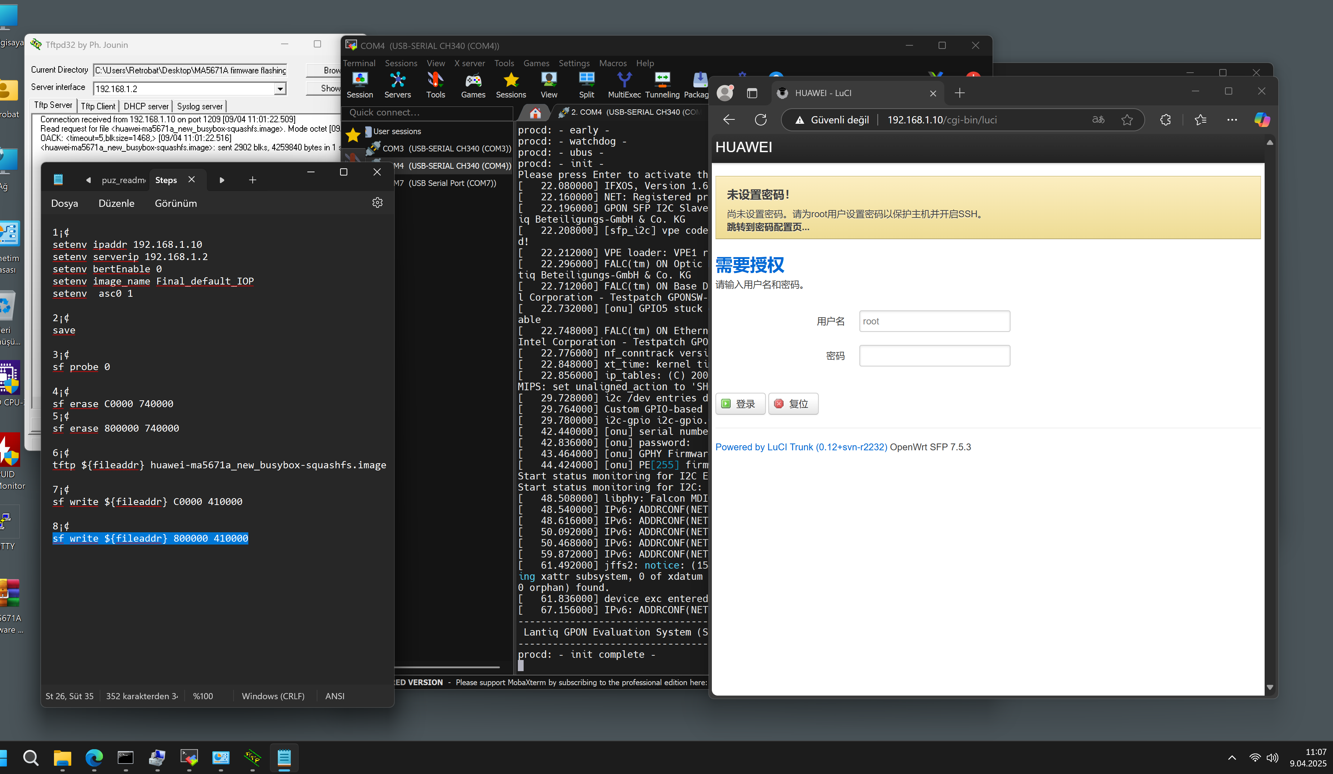Click Windows (CRLF) in Notepad status bar
The width and height of the screenshot is (1333, 774).
[x=273, y=696]
